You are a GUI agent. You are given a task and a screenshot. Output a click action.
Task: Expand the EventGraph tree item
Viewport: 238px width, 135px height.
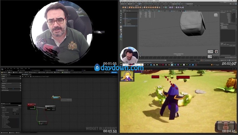[1, 80]
